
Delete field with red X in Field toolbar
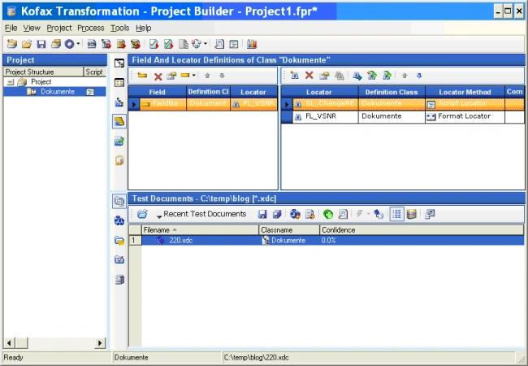tap(158, 76)
